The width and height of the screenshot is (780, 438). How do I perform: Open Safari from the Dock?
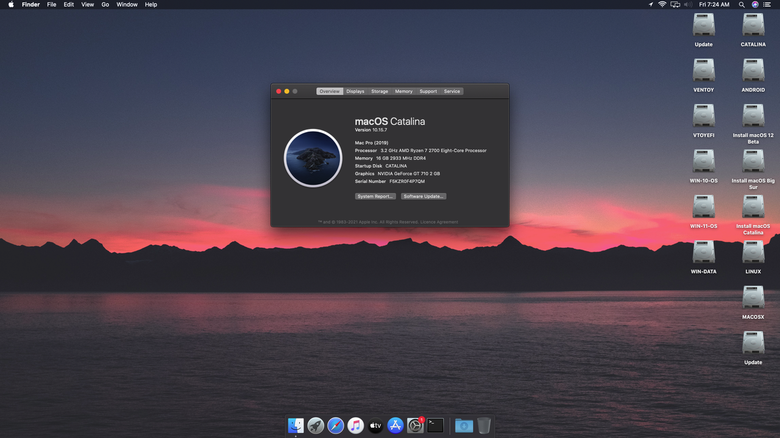click(x=336, y=425)
